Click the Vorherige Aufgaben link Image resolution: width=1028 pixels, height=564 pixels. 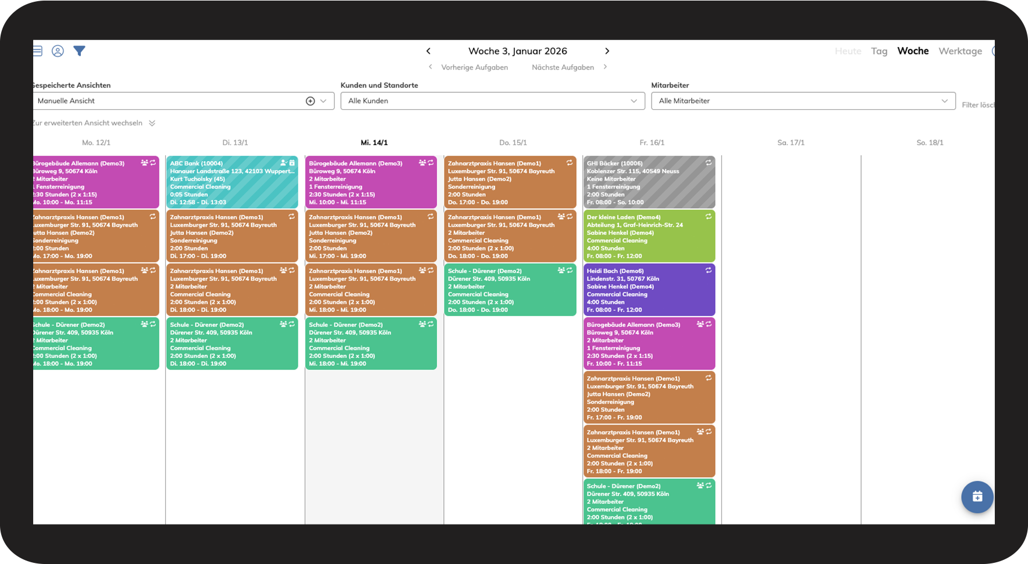coord(474,67)
